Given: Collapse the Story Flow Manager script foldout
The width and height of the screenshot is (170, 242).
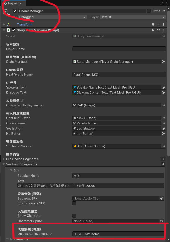Looking at the screenshot, I should click(x=4, y=30).
